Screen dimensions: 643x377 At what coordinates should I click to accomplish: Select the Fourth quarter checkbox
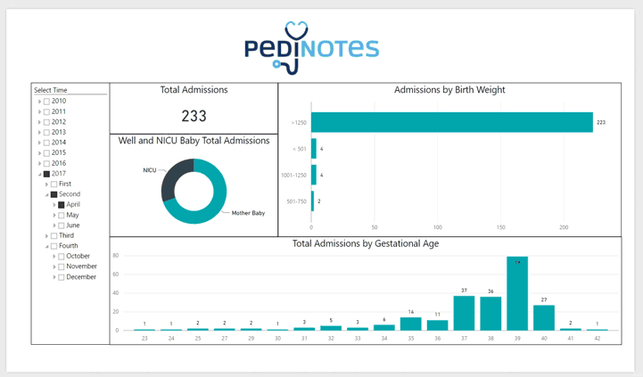(x=54, y=246)
